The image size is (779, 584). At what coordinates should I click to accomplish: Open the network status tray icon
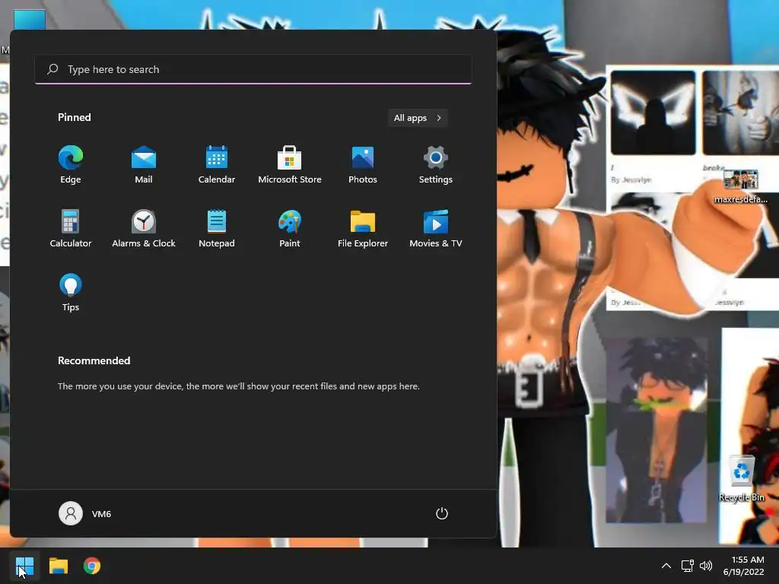[x=687, y=566]
